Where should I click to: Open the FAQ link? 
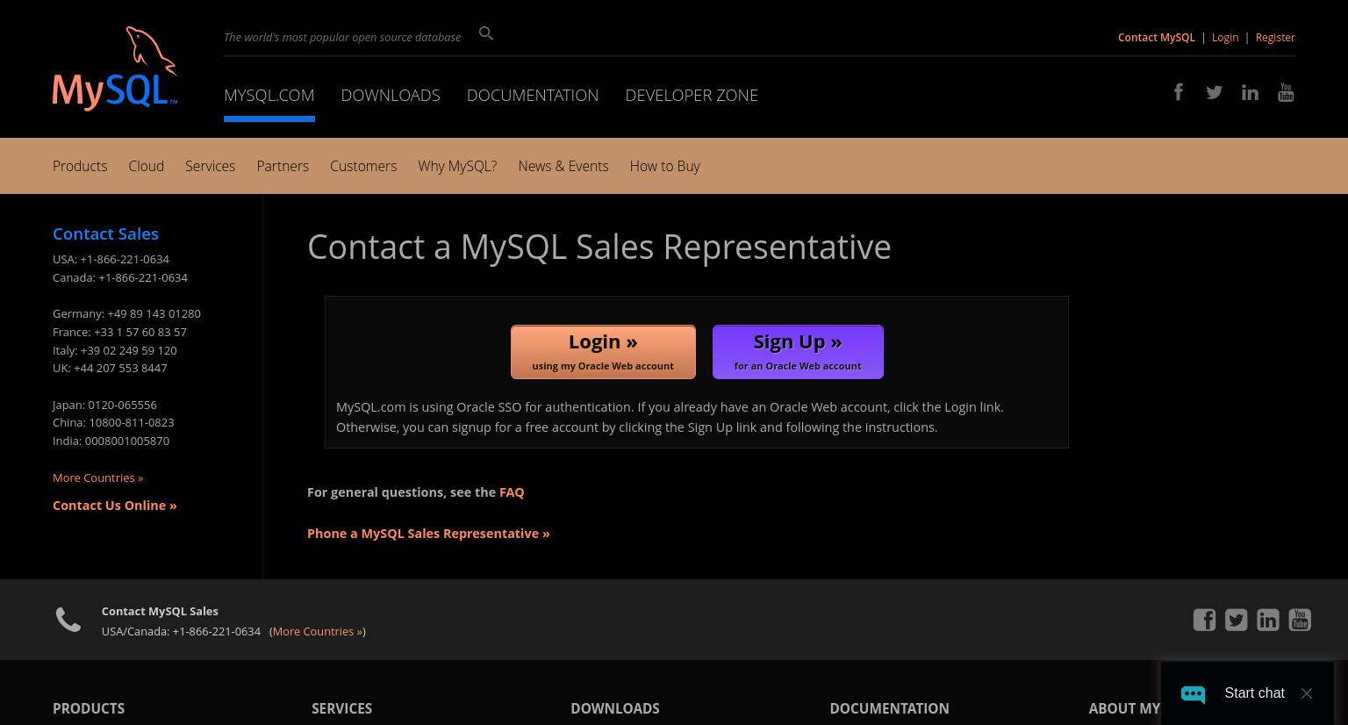[512, 492]
